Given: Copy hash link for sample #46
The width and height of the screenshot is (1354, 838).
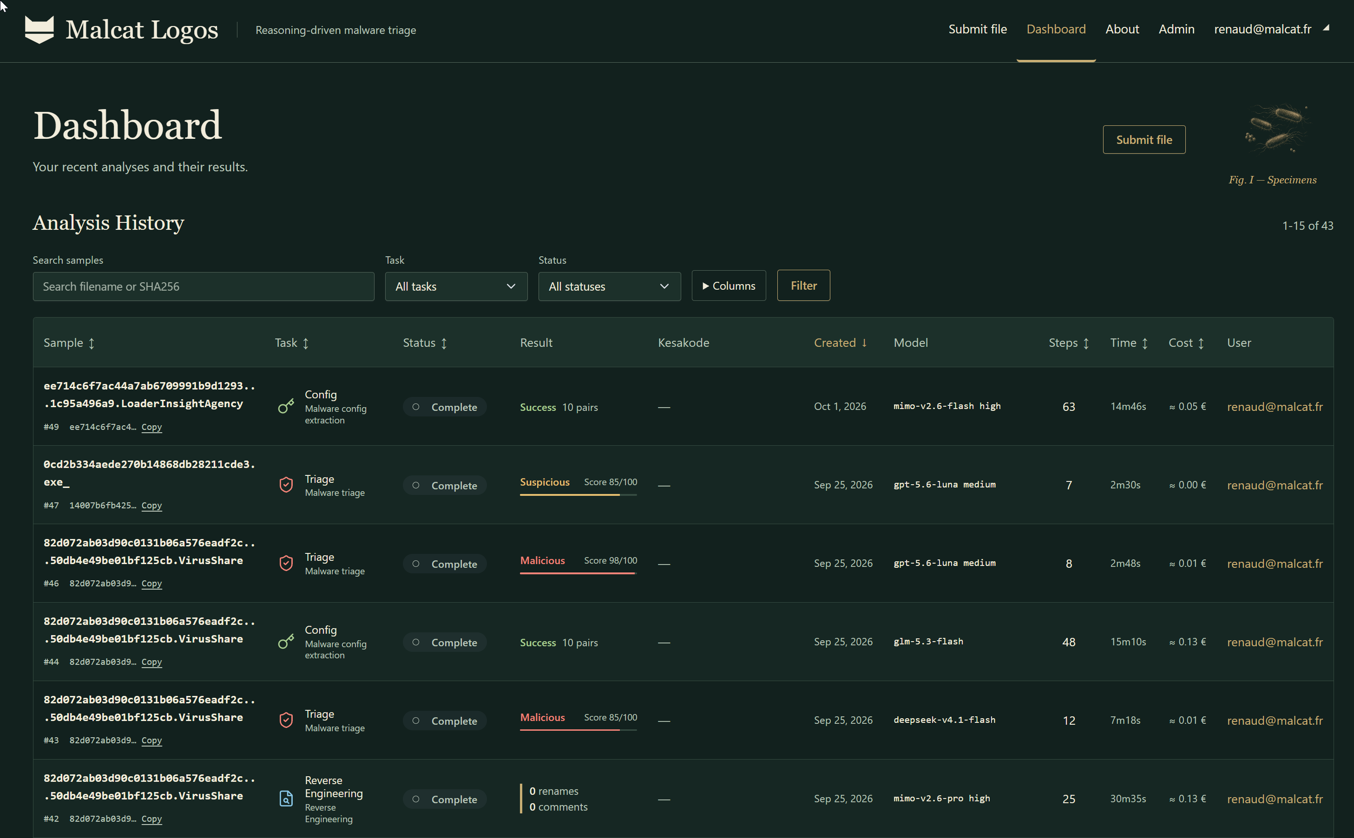Looking at the screenshot, I should [x=151, y=584].
